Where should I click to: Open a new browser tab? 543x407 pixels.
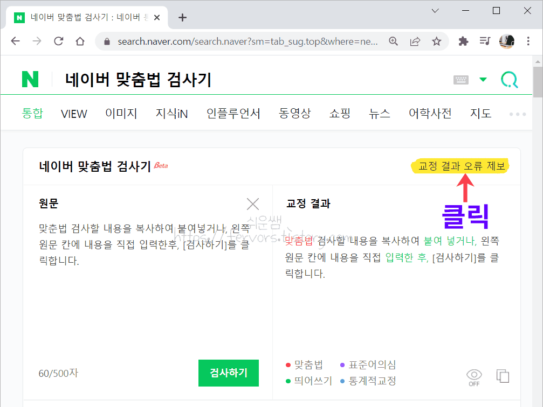pyautogui.click(x=182, y=17)
